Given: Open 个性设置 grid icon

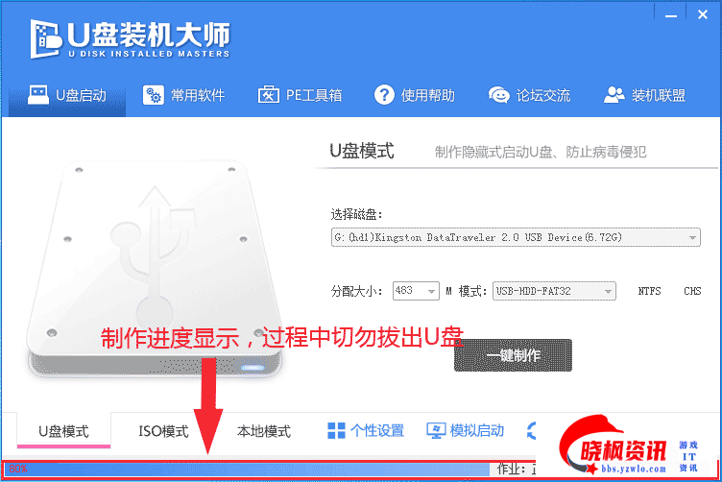Looking at the screenshot, I should tap(336, 431).
